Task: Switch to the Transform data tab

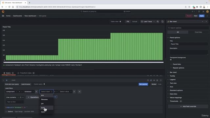Action: 26,73
